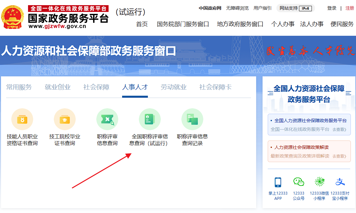Open 技工院校毕业证书查询 service icon

[65, 119]
